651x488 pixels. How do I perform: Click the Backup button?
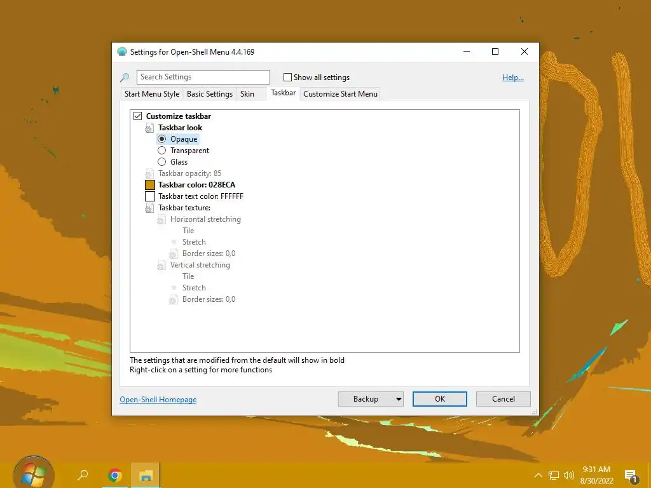366,399
